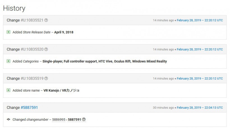The width and height of the screenshot is (230, 129).
Task: Open timestamp link for Change #U:10835520
Action: 200,49
